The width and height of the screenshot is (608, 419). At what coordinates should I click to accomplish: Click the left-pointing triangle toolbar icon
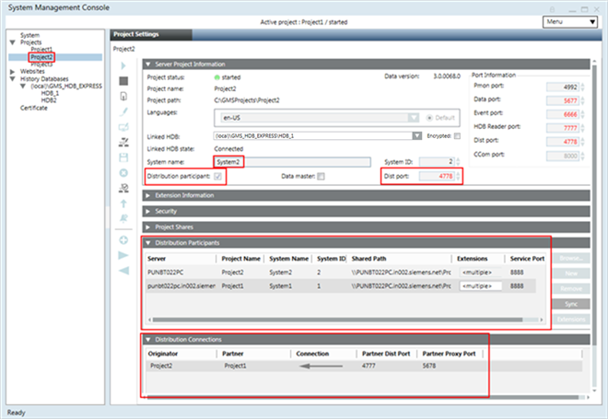click(x=123, y=270)
